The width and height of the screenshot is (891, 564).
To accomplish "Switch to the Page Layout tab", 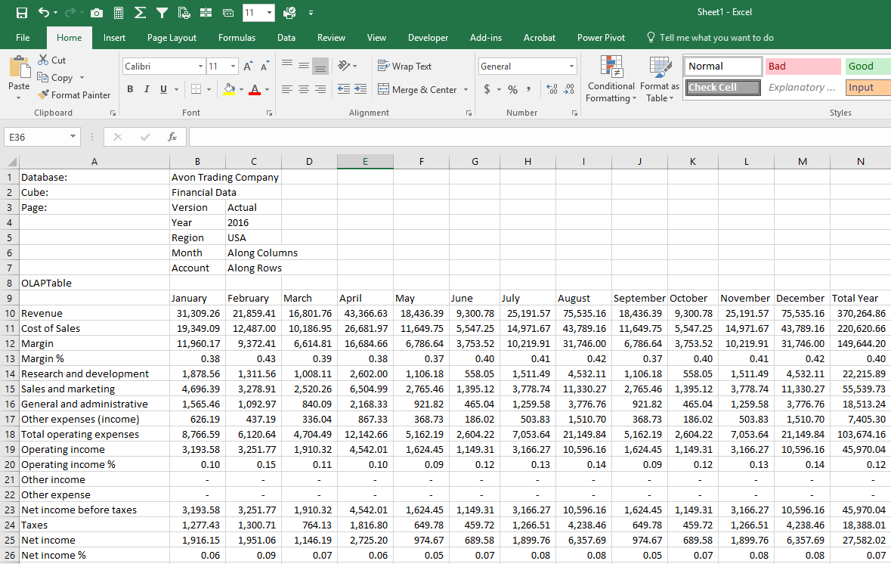I will pyautogui.click(x=172, y=38).
